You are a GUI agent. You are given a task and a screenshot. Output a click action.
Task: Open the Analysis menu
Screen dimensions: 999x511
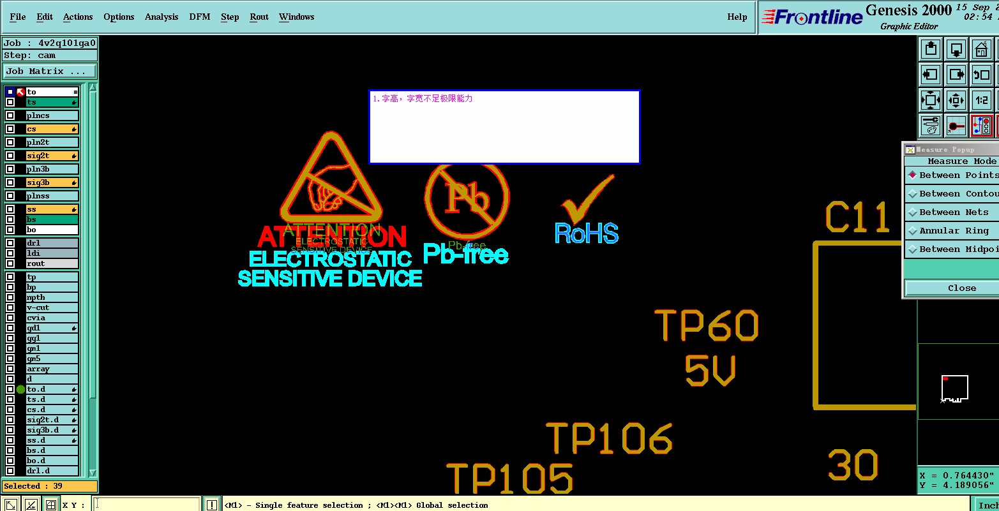point(161,17)
